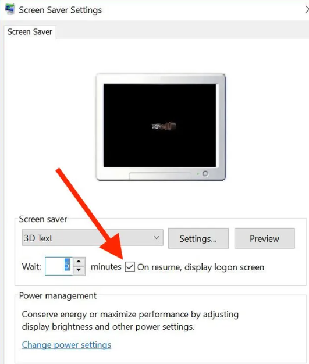Screen dimensions: 309x364
Task: Click the Wait minutes input field
Action: [x=59, y=266]
